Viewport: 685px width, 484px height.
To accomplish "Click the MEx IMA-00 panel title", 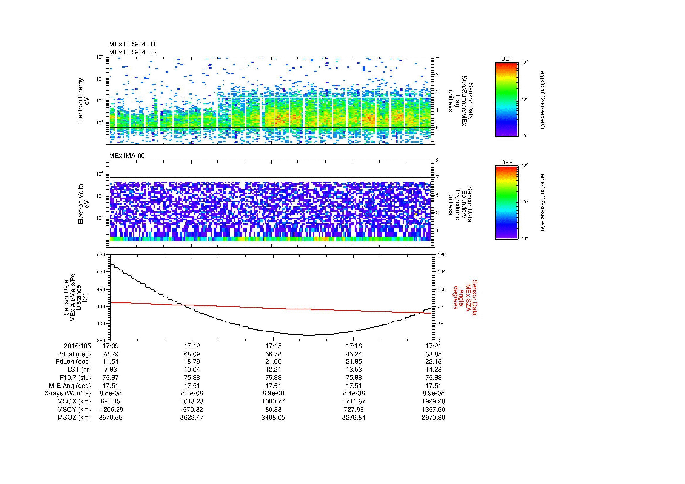I will tap(127, 156).
